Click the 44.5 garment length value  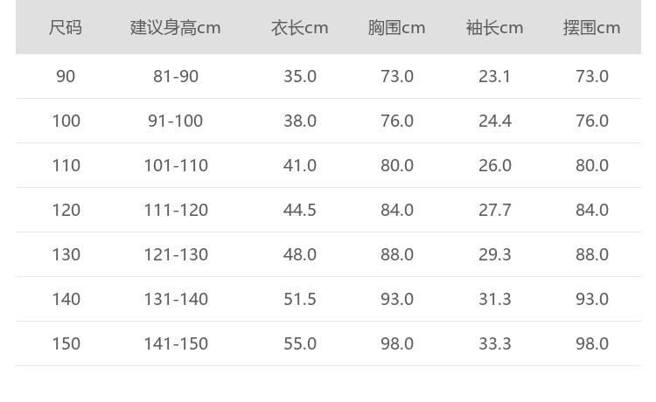tap(300, 211)
